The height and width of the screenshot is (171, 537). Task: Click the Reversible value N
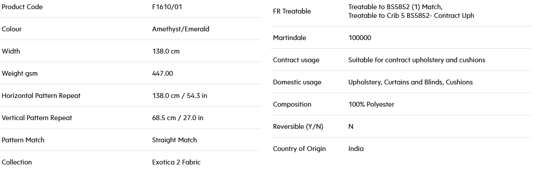point(351,127)
